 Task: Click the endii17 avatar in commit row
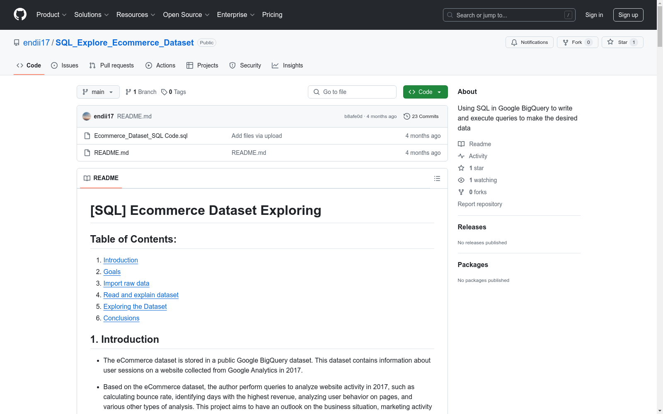(87, 116)
